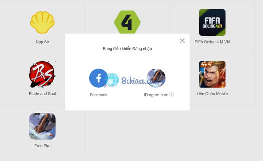Select the Free Fire game tile icon
The height and width of the screenshot is (161, 263).
pos(42,126)
